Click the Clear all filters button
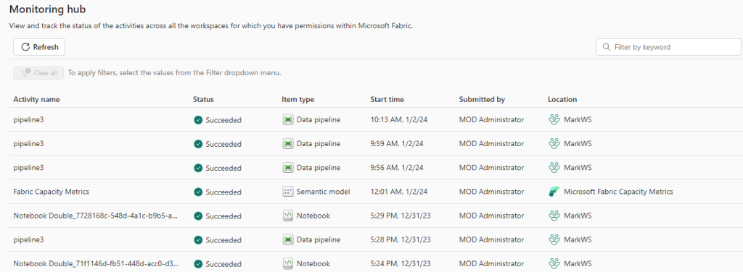This screenshot has width=743, height=272. 38,73
